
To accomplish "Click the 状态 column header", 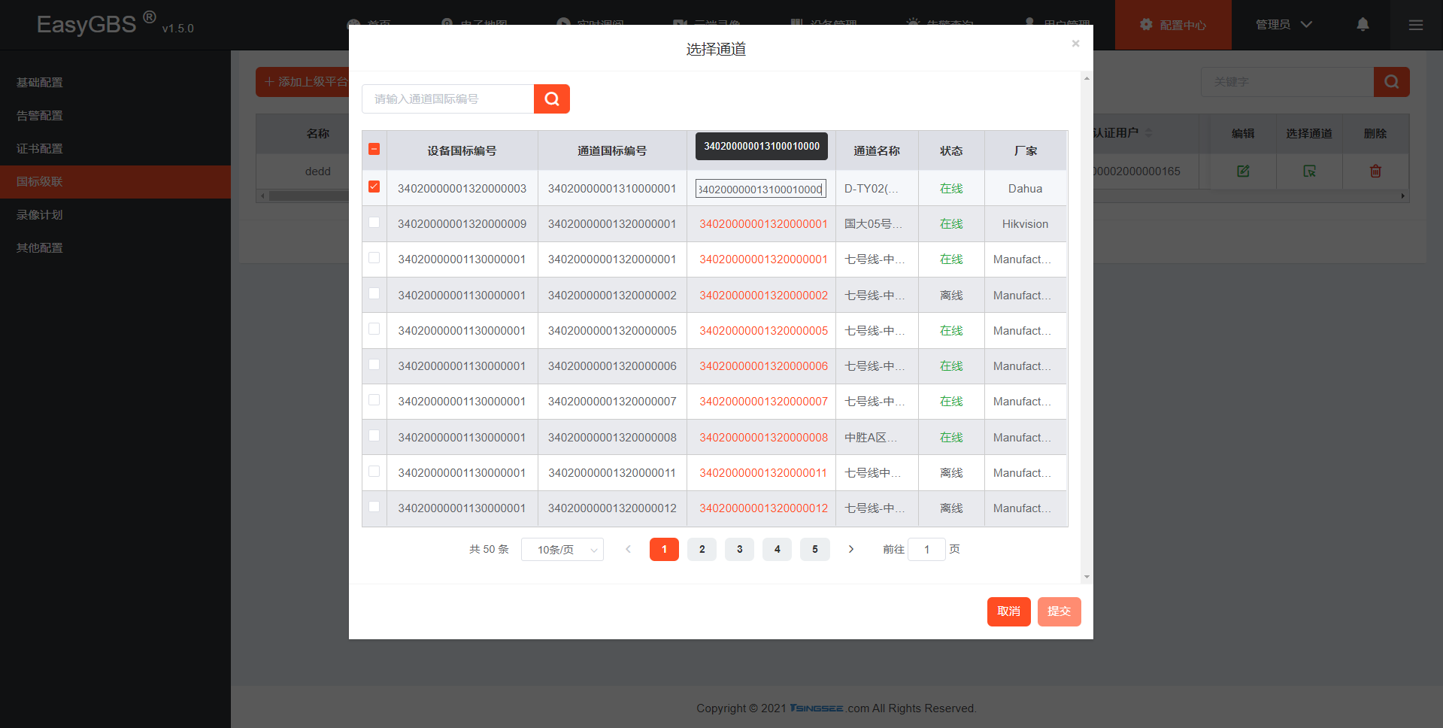I will 951,150.
